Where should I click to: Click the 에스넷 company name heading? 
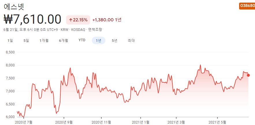[x=14, y=7]
